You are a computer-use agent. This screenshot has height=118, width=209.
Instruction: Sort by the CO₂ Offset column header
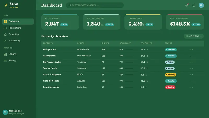coord(146,43)
